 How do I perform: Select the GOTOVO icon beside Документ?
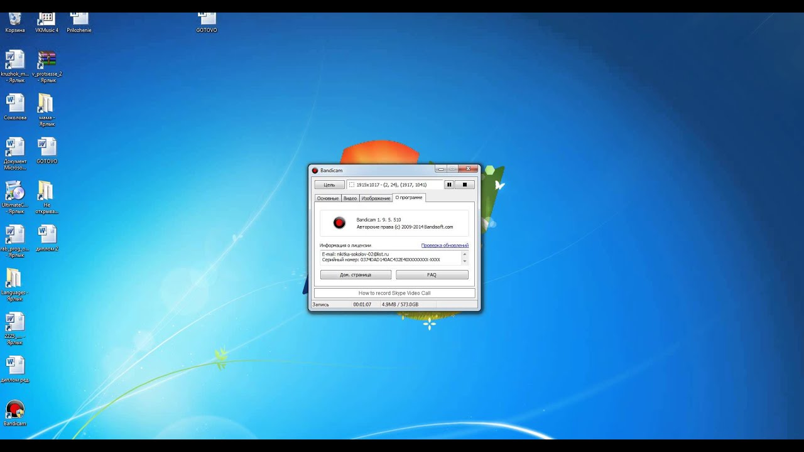click(x=47, y=151)
